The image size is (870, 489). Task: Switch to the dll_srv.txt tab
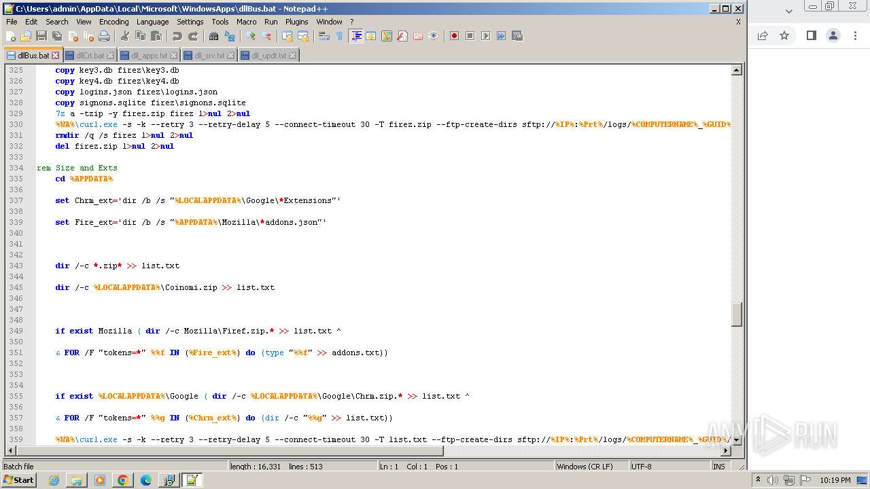click(209, 56)
